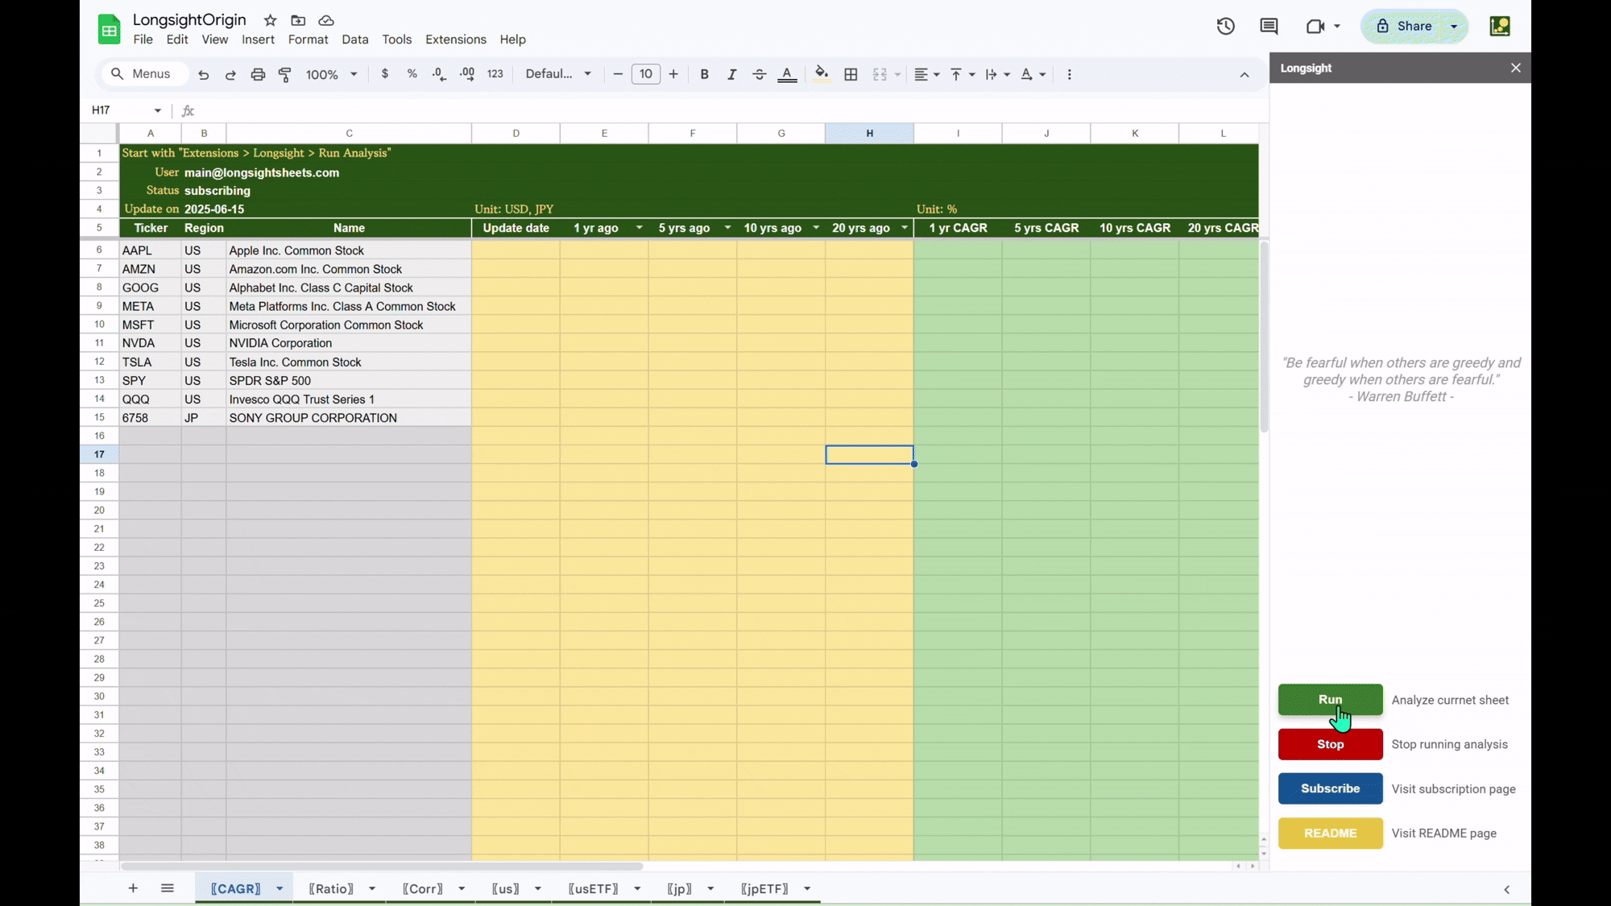Click the Share button
This screenshot has height=906, width=1611.
coord(1403,26)
